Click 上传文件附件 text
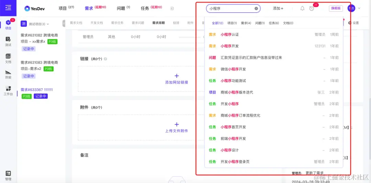371x183 pixels. pyautogui.click(x=177, y=131)
